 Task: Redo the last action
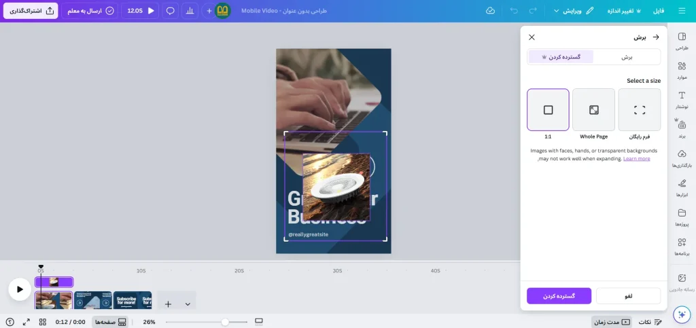[534, 11]
